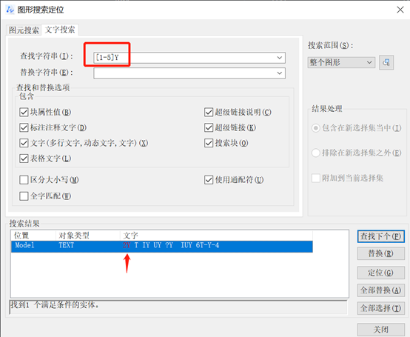Image resolution: width=410 pixels, height=337 pixels.
Task: Expand the 查找字符串 history dropdown arrow
Action: point(280,58)
